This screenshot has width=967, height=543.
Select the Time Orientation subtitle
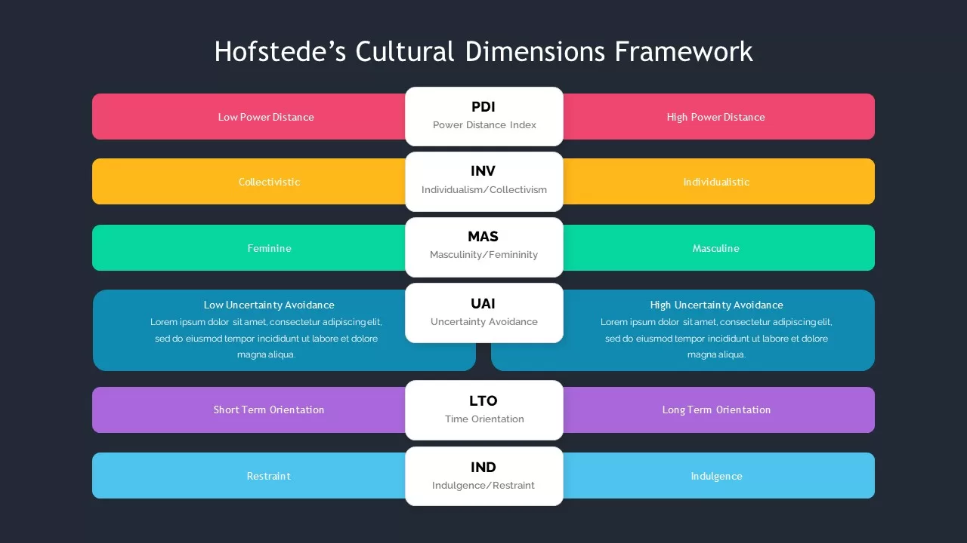pyautogui.click(x=484, y=419)
